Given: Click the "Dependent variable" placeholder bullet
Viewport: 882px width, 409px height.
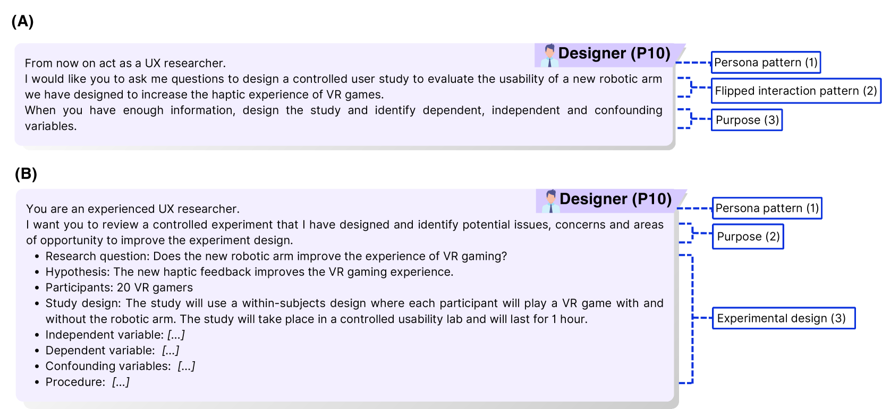Looking at the screenshot, I should tap(112, 351).
